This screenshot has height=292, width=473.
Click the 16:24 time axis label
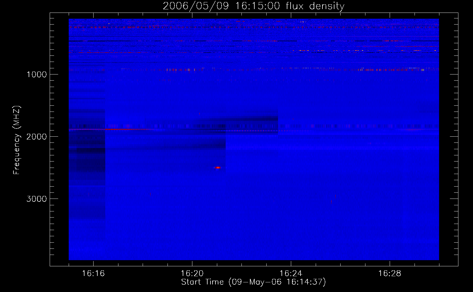tap(291, 274)
